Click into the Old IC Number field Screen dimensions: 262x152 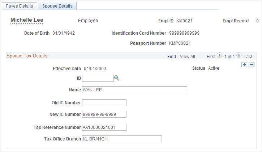(104, 103)
